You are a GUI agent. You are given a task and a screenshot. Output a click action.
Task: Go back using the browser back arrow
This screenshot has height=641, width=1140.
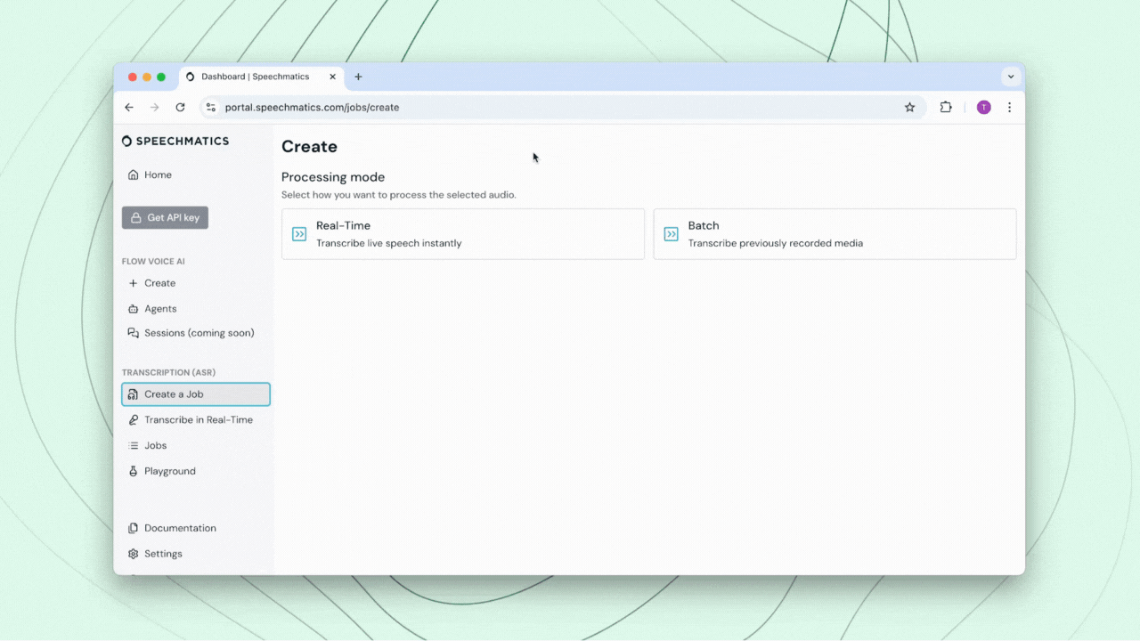tap(129, 107)
